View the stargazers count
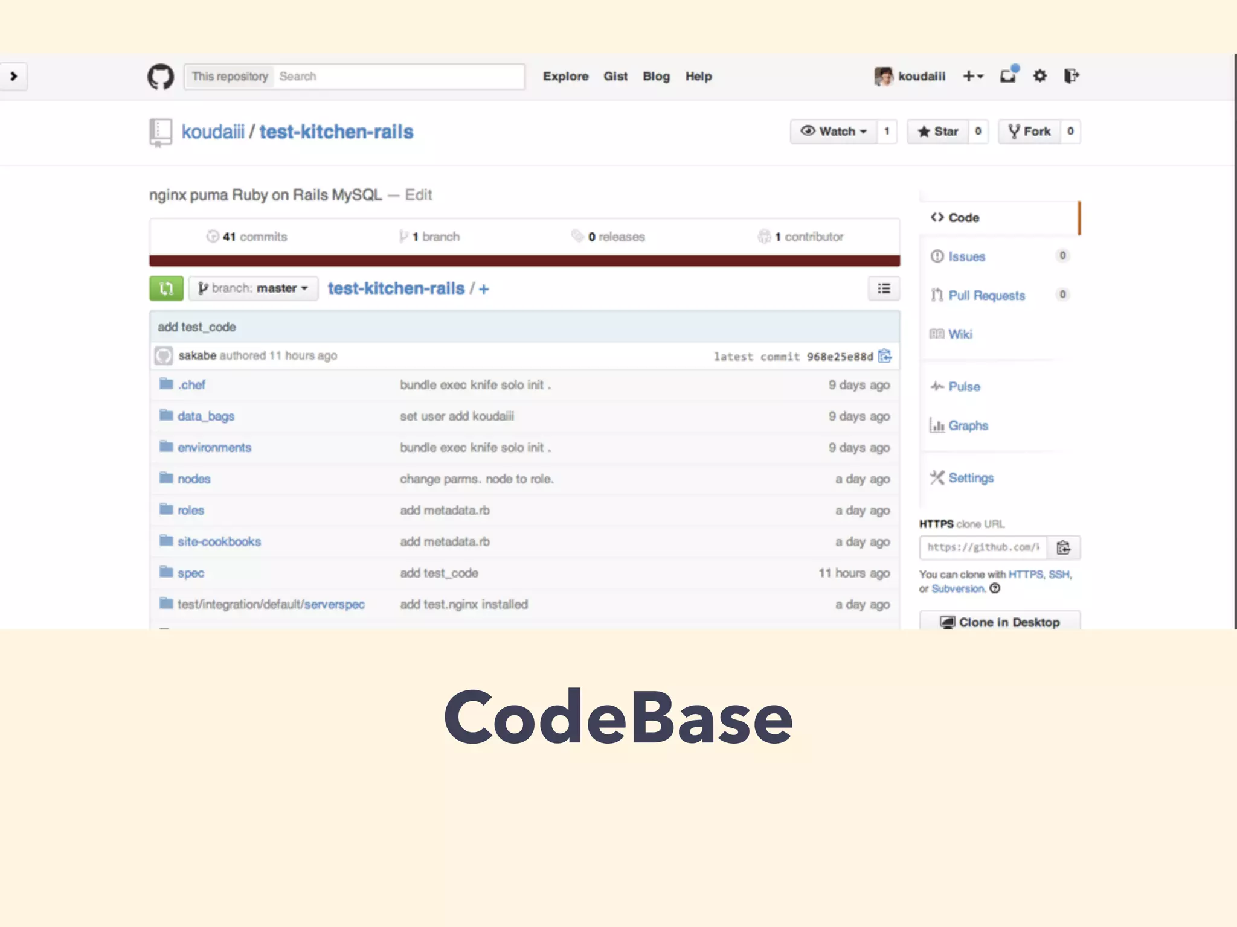Image resolution: width=1237 pixels, height=927 pixels. 978,131
